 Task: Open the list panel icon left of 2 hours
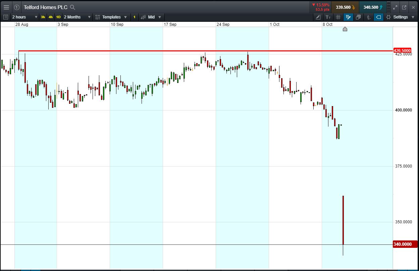[5, 17]
